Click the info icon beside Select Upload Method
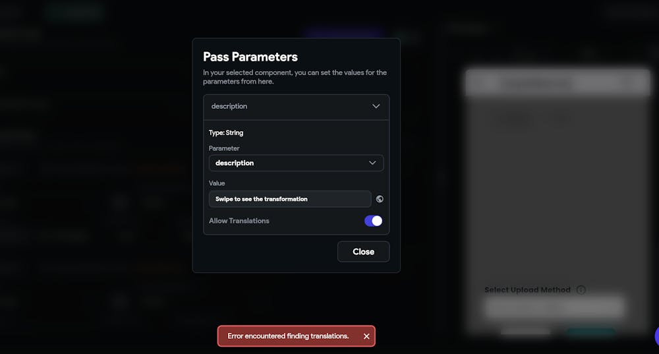The height and width of the screenshot is (354, 659). (x=581, y=289)
